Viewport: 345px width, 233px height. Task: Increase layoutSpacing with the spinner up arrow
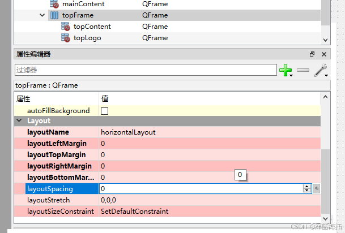coord(306,187)
